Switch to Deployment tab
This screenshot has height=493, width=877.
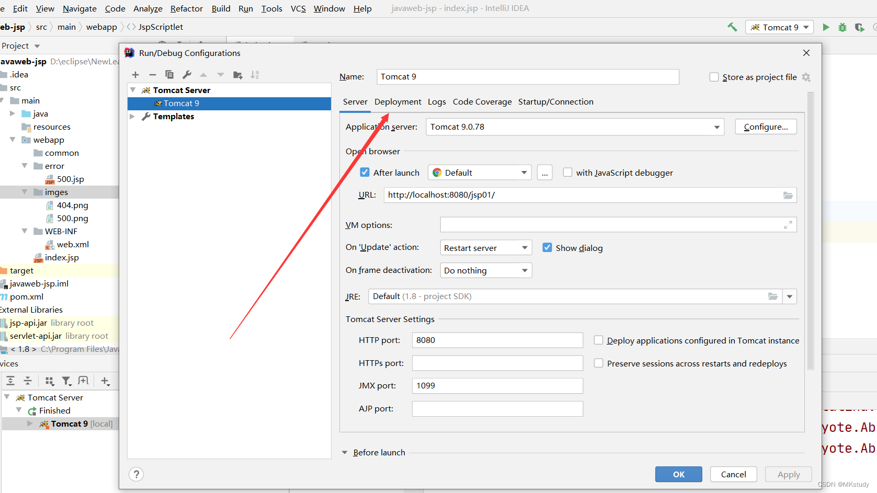tap(397, 101)
